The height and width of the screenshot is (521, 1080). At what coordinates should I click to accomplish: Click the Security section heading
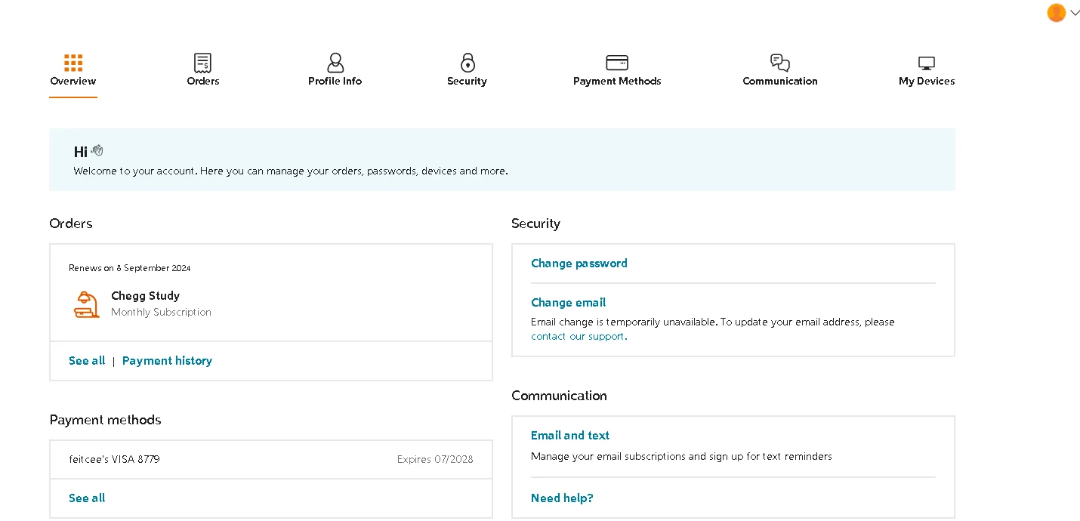[535, 224]
